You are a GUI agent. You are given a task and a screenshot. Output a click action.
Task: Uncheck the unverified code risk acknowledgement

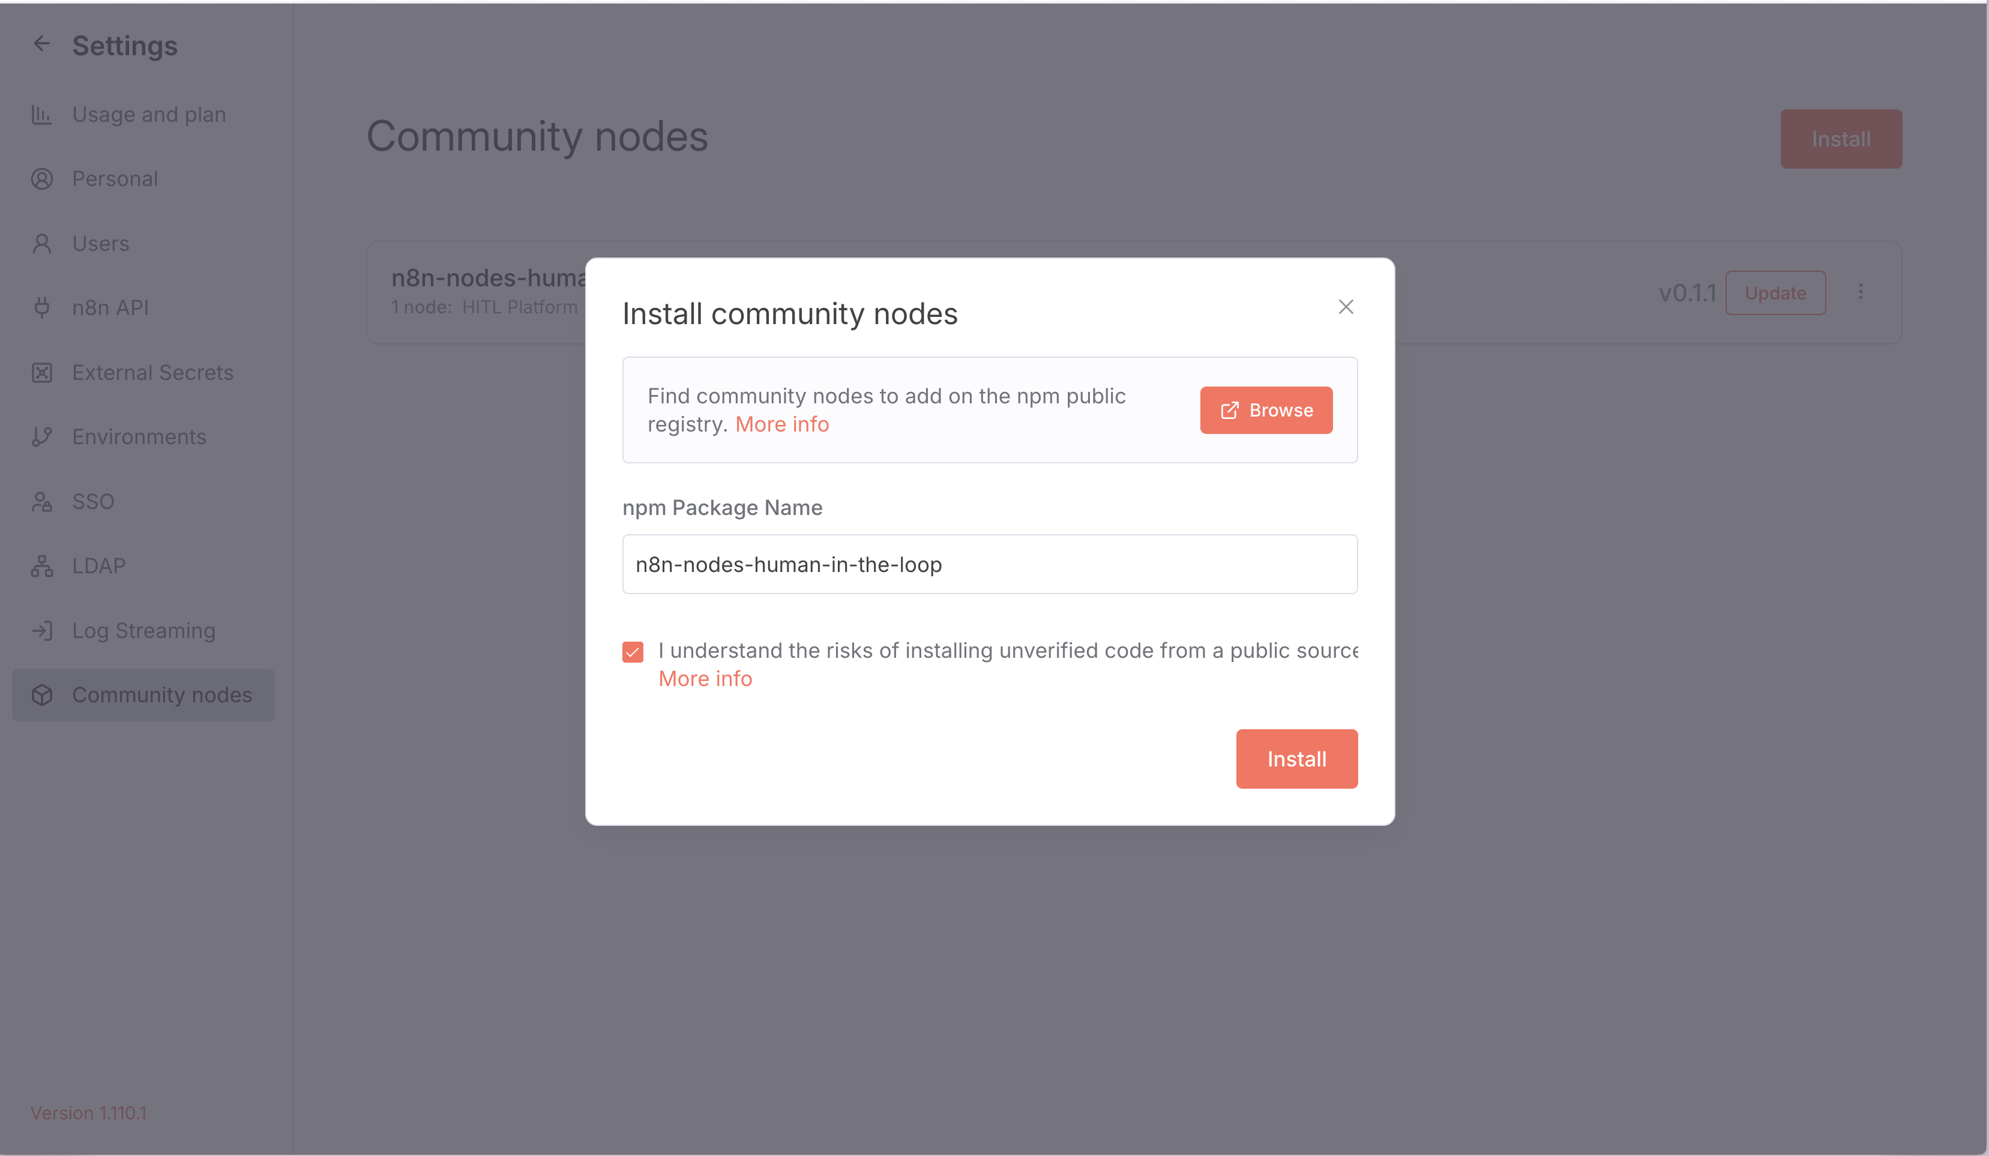(x=632, y=651)
